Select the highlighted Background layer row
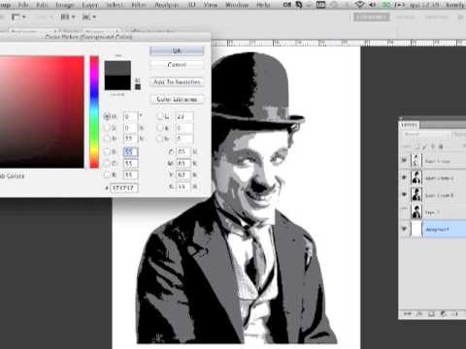 click(433, 229)
